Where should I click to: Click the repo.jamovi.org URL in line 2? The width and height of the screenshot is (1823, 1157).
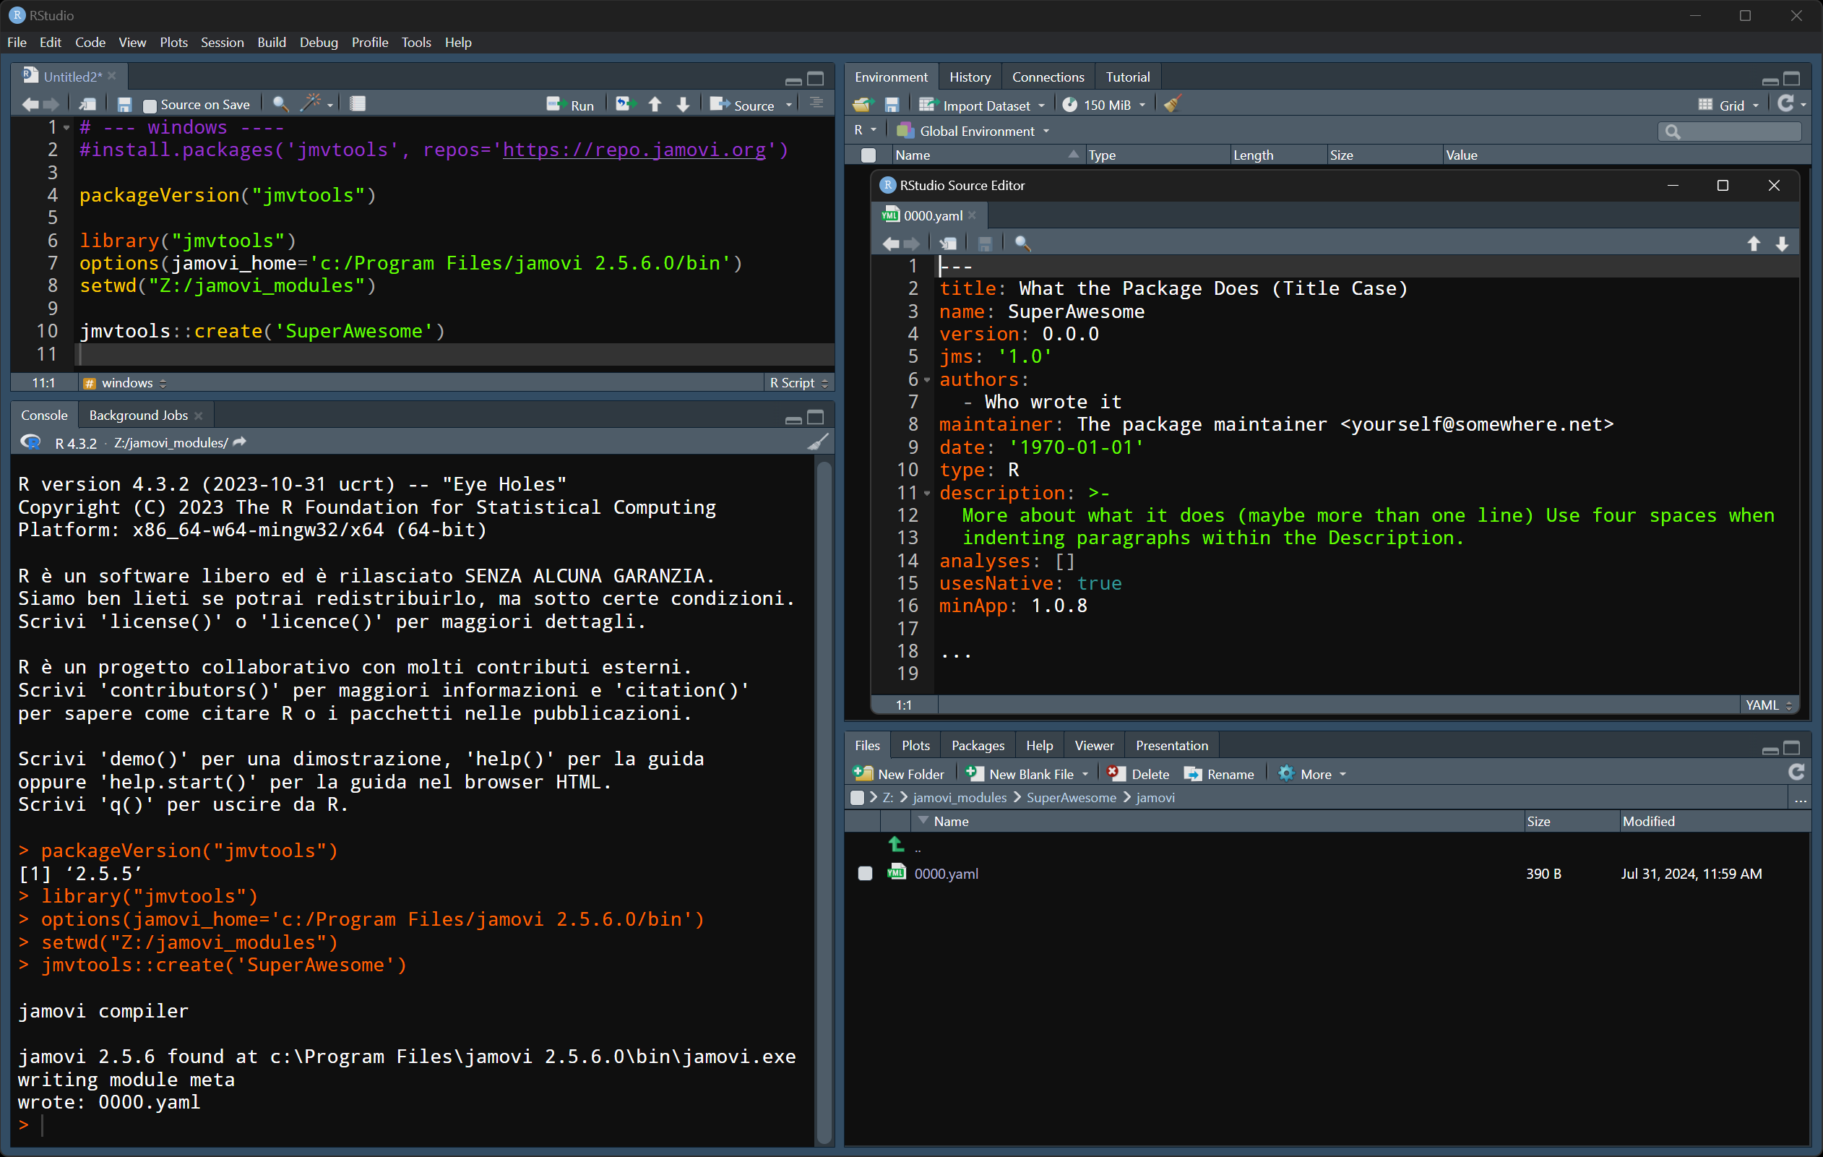tap(634, 150)
